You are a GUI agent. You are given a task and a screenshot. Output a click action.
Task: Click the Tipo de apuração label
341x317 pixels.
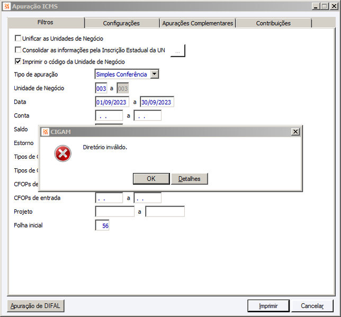pos(36,75)
